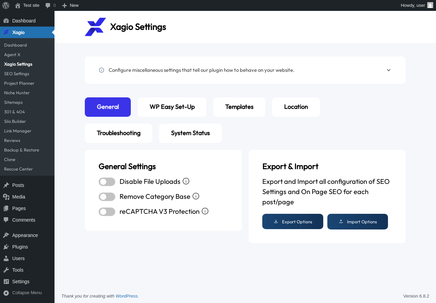Switch to Troubleshooting tab
Viewport: 436px width, 303px height.
[119, 133]
